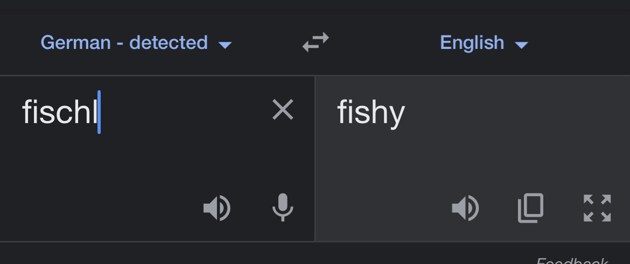
Task: Copy the translation to clipboard
Action: pos(531,208)
